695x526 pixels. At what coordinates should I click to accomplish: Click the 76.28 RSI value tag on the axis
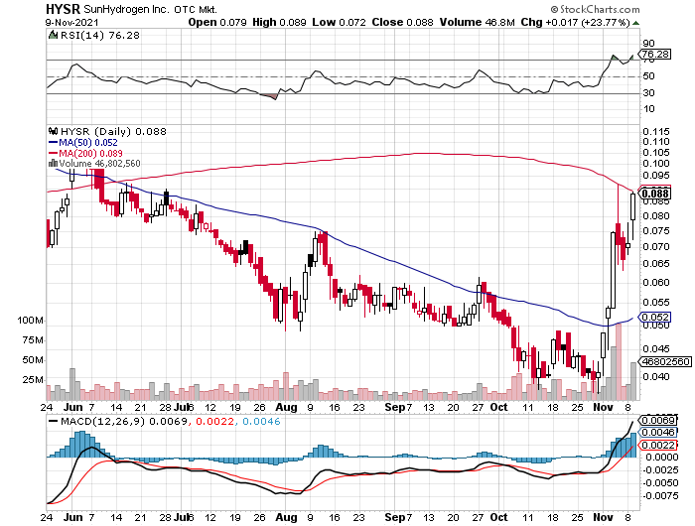(655, 54)
